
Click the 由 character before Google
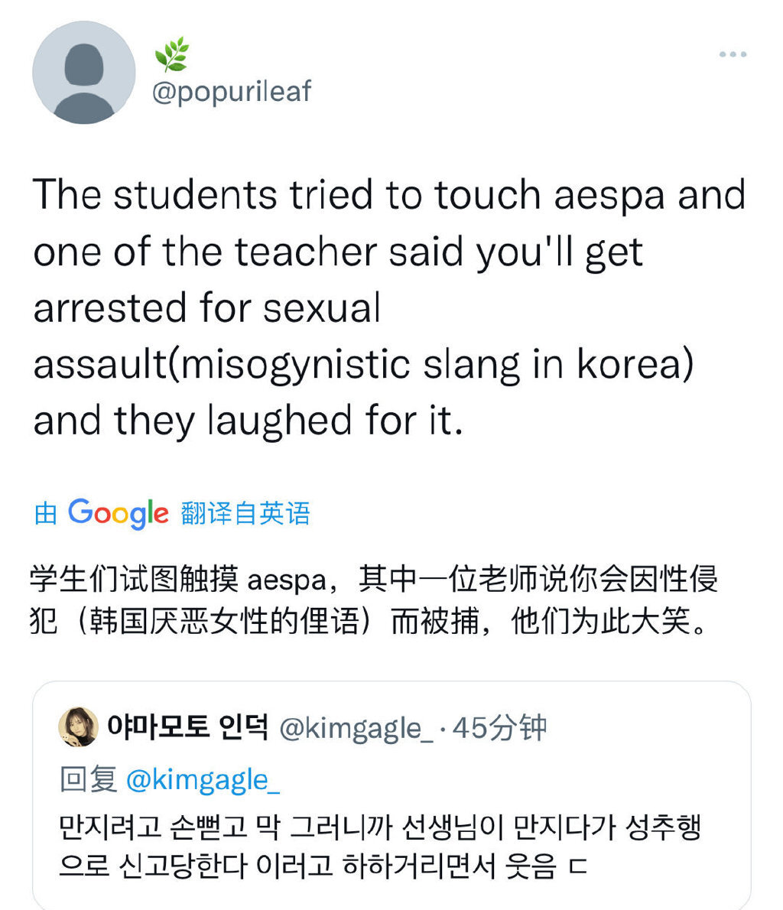[46, 514]
